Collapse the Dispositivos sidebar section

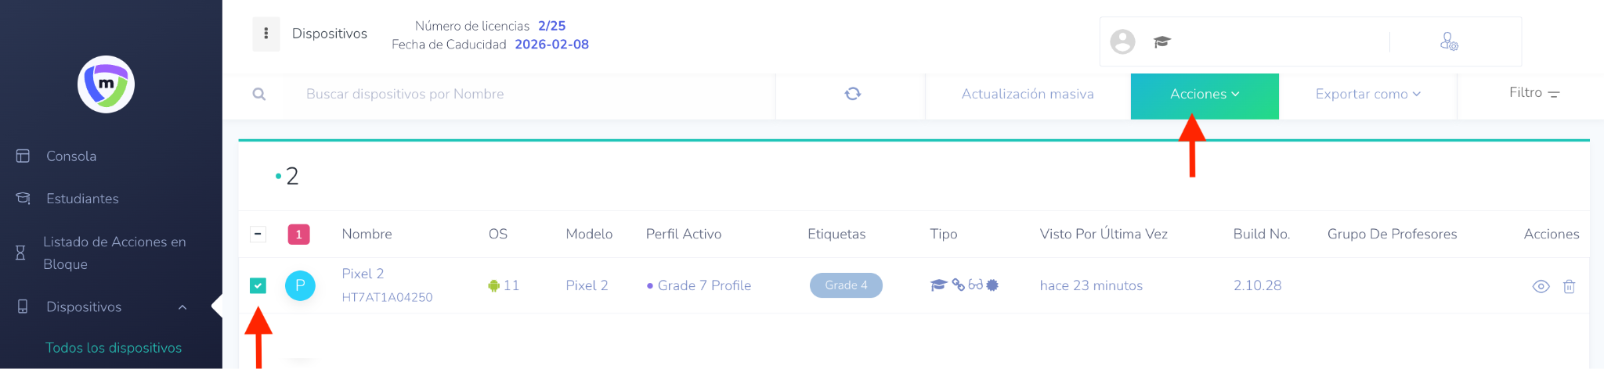(182, 307)
